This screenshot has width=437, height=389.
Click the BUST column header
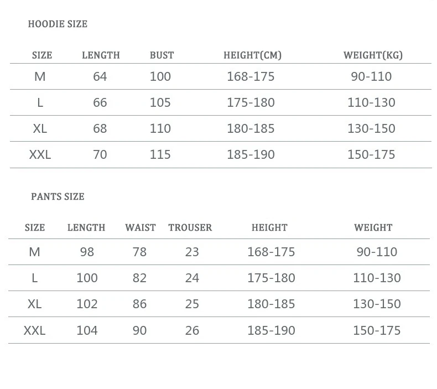[x=162, y=55]
